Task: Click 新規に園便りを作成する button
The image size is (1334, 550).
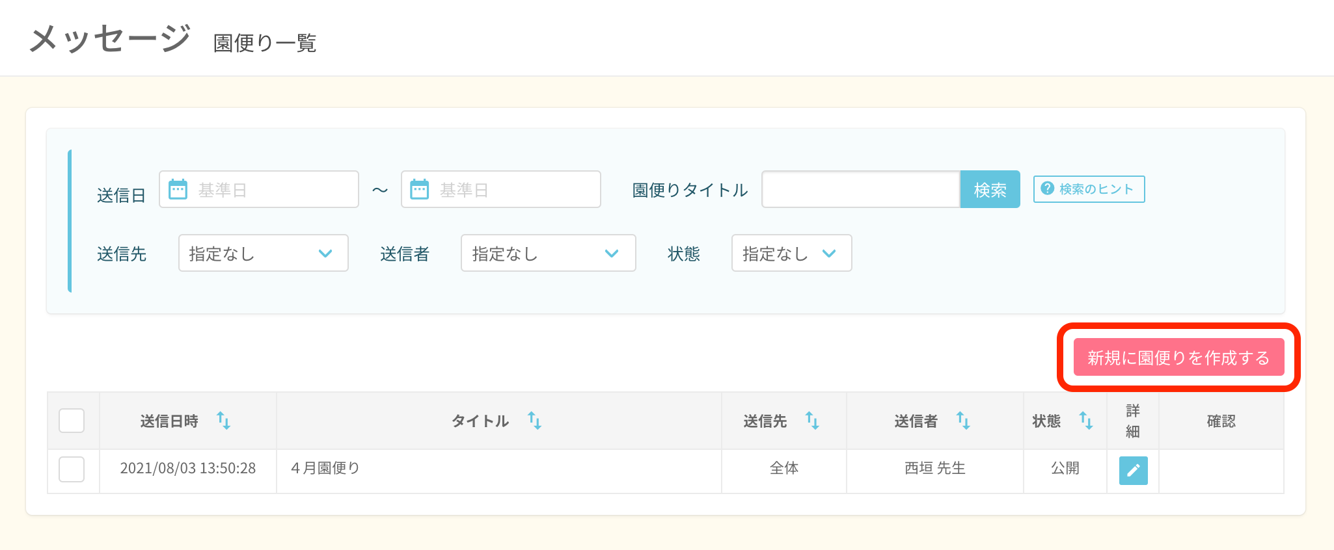Action: (1179, 357)
